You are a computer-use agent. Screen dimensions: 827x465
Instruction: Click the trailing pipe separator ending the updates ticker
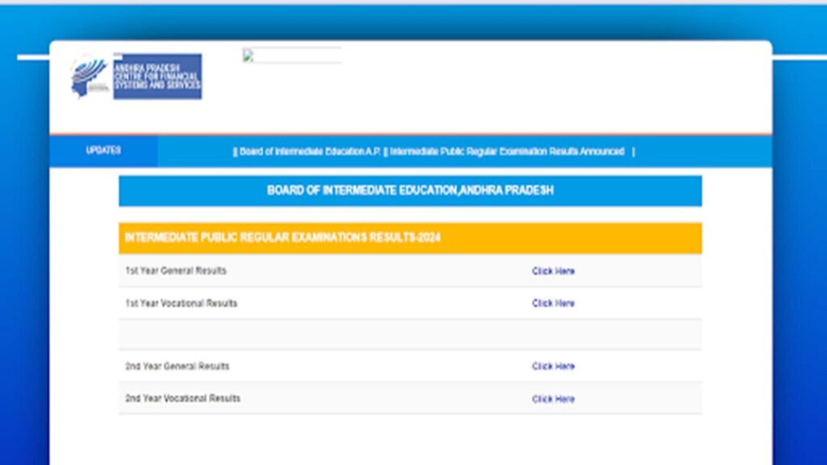pos(633,152)
